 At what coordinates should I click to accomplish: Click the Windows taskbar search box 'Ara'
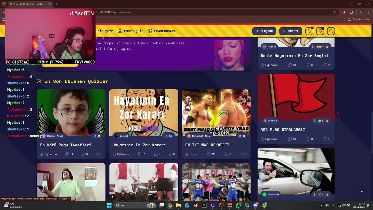(x=136, y=205)
